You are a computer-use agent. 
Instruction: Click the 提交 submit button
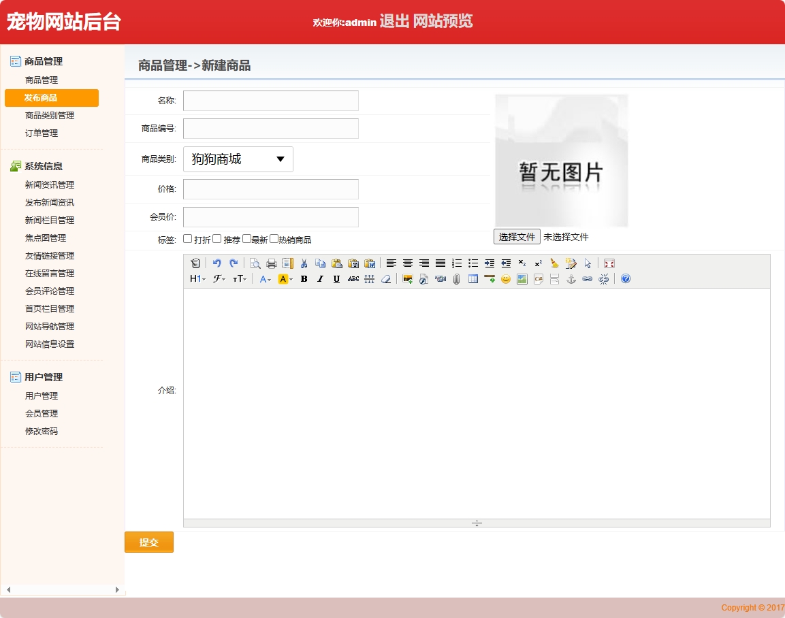(x=148, y=542)
